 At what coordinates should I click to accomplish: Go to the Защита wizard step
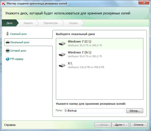[x=28, y=23]
